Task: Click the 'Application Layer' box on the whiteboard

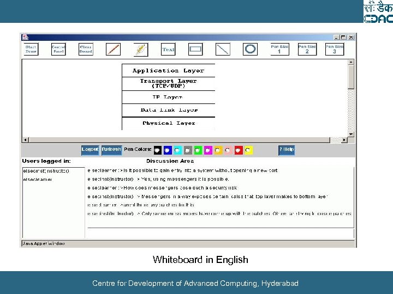Action: (169, 70)
